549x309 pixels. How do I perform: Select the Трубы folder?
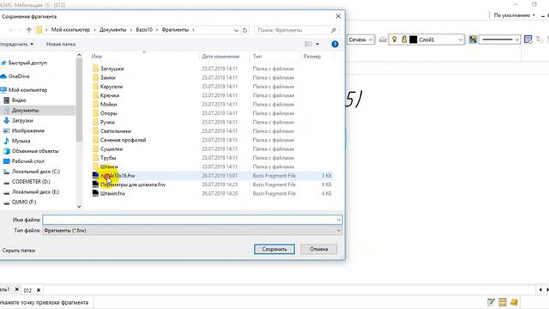tap(108, 158)
